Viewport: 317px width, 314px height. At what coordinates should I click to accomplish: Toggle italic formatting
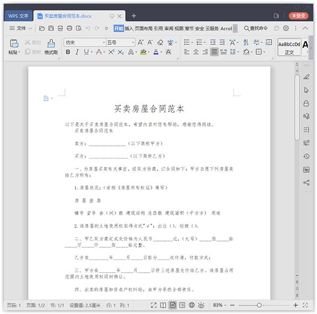pos(77,52)
